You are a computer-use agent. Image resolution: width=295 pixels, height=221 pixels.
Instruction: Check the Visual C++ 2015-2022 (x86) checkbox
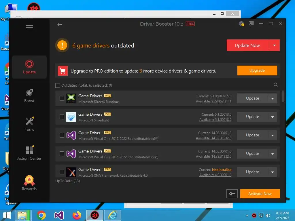tap(62, 154)
